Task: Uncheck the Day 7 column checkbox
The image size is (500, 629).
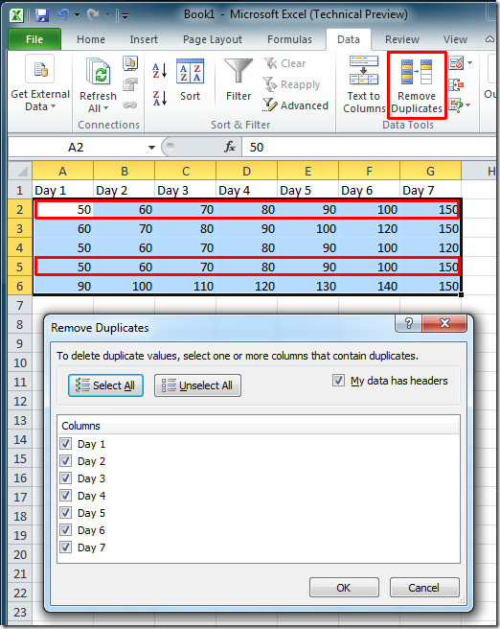Action: tap(66, 547)
